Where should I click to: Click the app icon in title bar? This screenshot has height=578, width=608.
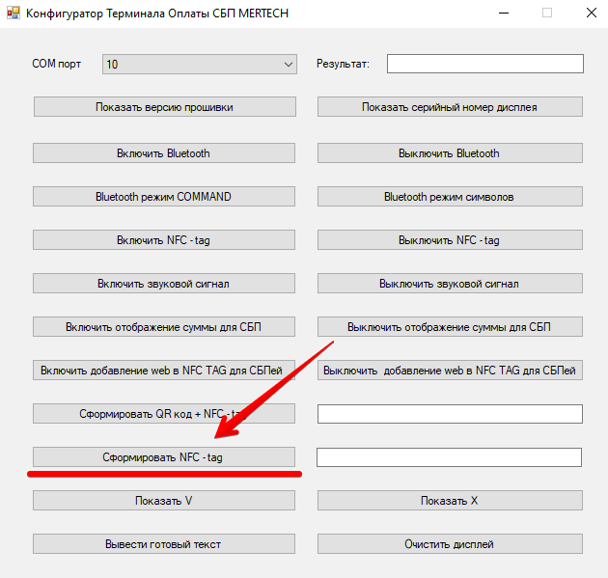click(13, 14)
